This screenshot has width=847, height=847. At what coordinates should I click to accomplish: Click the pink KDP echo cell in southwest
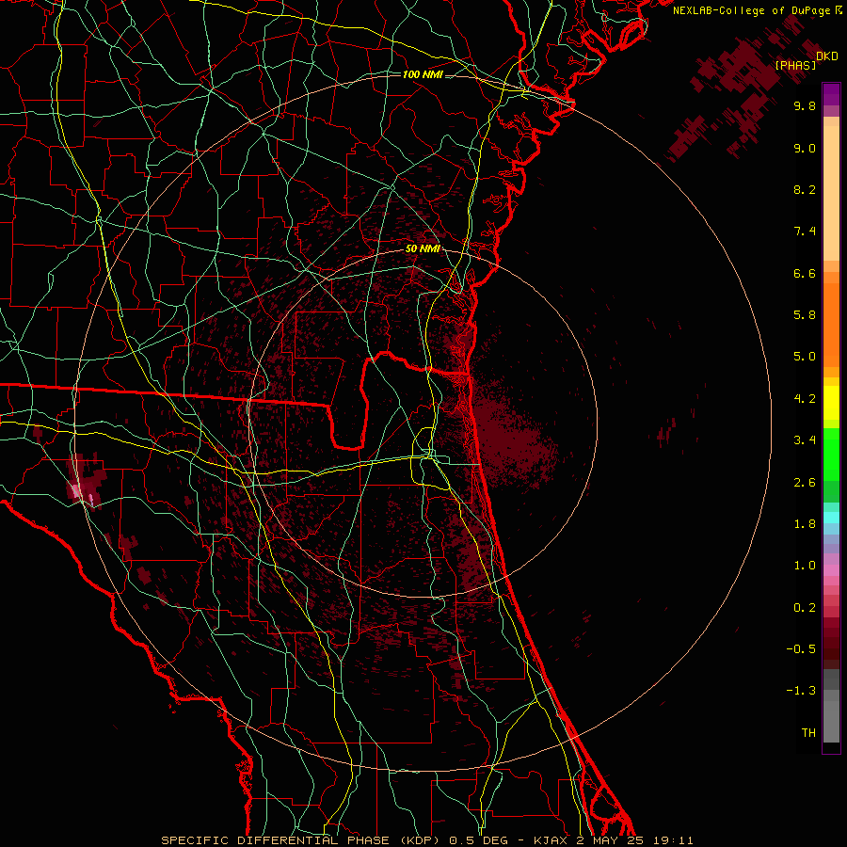pyautogui.click(x=77, y=490)
